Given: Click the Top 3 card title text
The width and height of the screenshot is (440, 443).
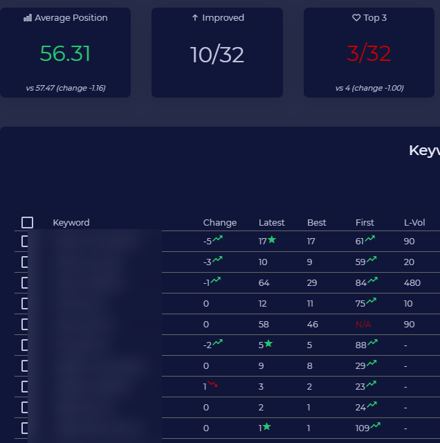Looking at the screenshot, I should 375,18.
